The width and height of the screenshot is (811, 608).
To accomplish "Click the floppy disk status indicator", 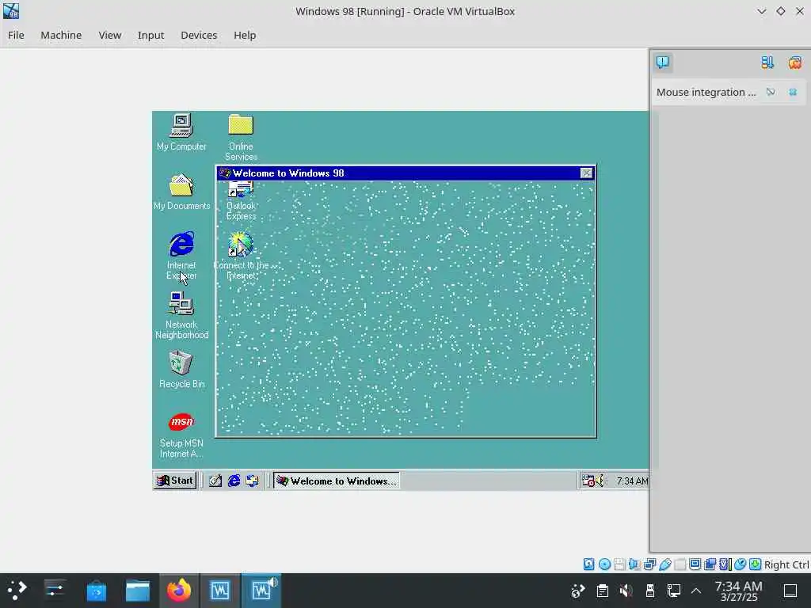I will (x=619, y=564).
